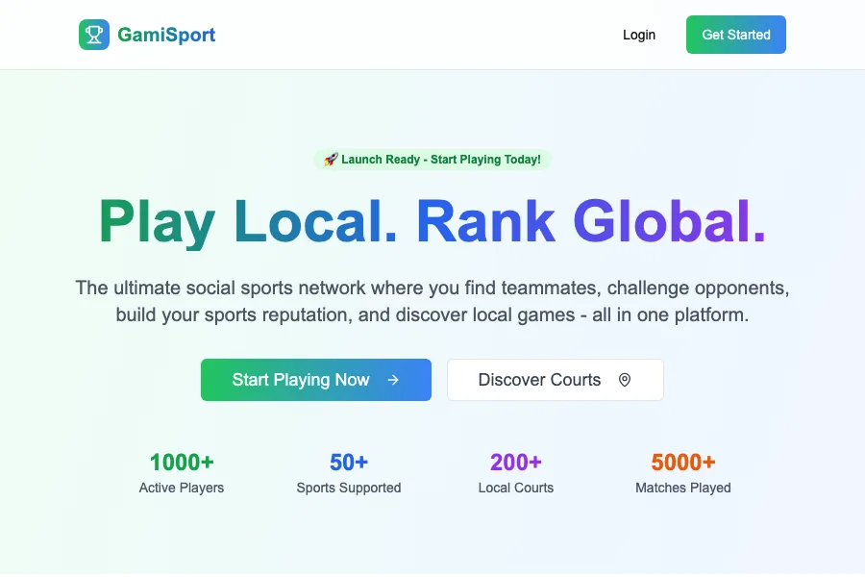Click the Get Started button
865x577 pixels.
coord(736,35)
